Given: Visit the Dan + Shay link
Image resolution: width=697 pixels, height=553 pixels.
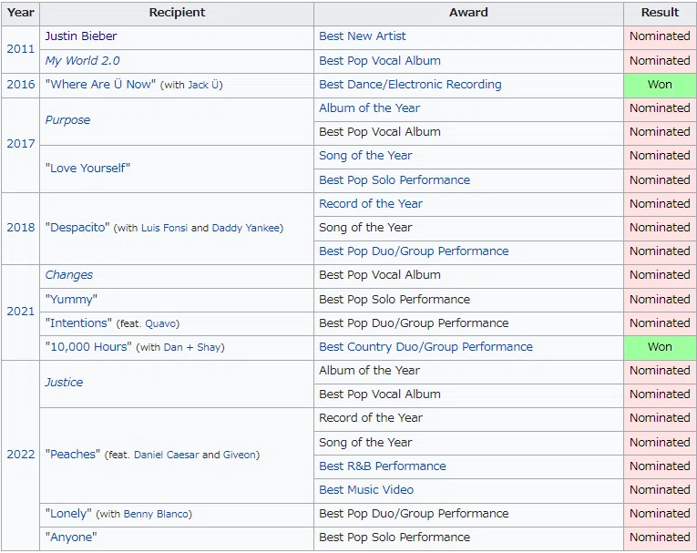Looking at the screenshot, I should (x=192, y=347).
